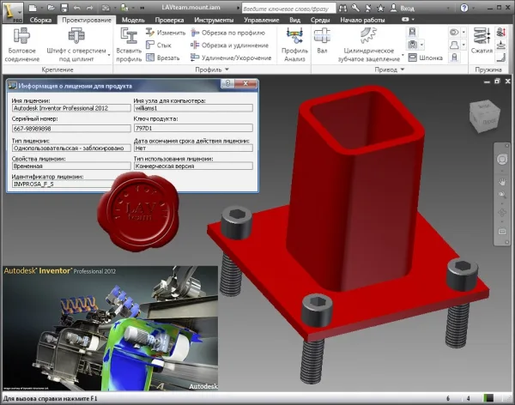This screenshot has height=405, width=515.
Task: Choose the Цилиндрическое зубчатое зацепление tool
Action: point(369,45)
